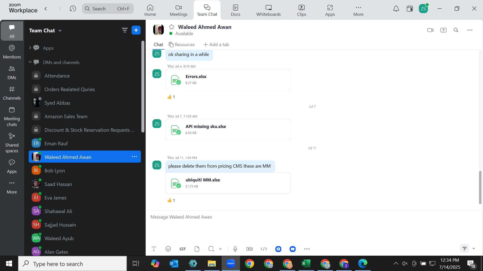Switch to the Clips tab
This screenshot has width=483, height=271.
click(x=301, y=10)
